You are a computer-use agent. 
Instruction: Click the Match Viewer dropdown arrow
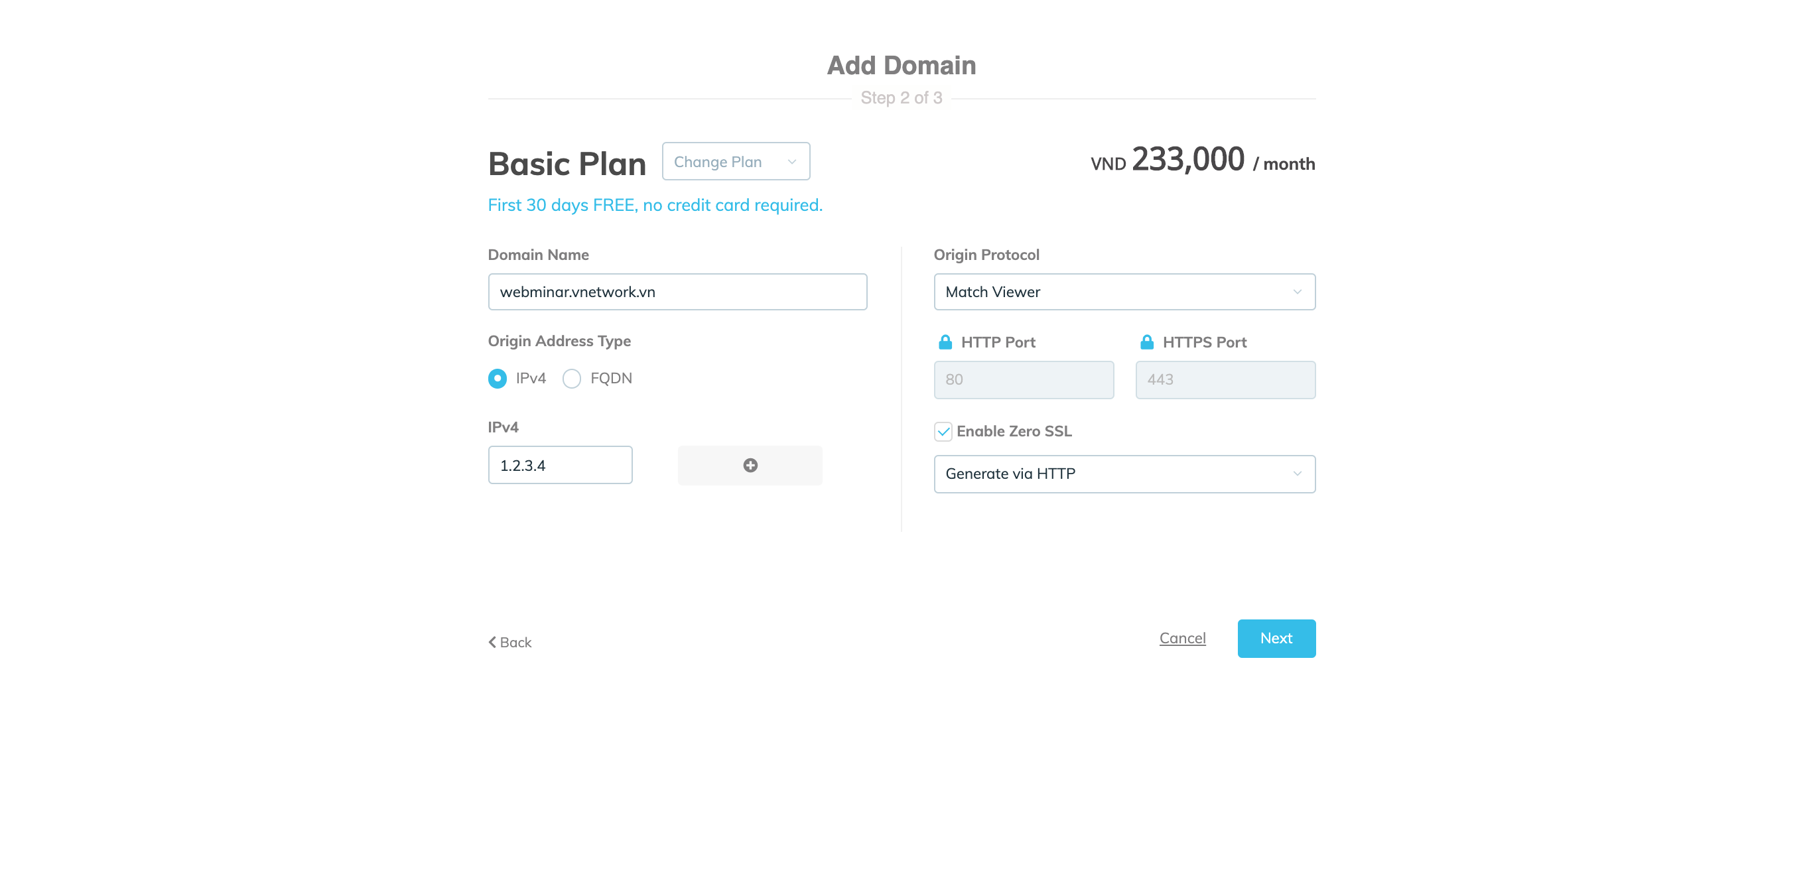click(1297, 292)
